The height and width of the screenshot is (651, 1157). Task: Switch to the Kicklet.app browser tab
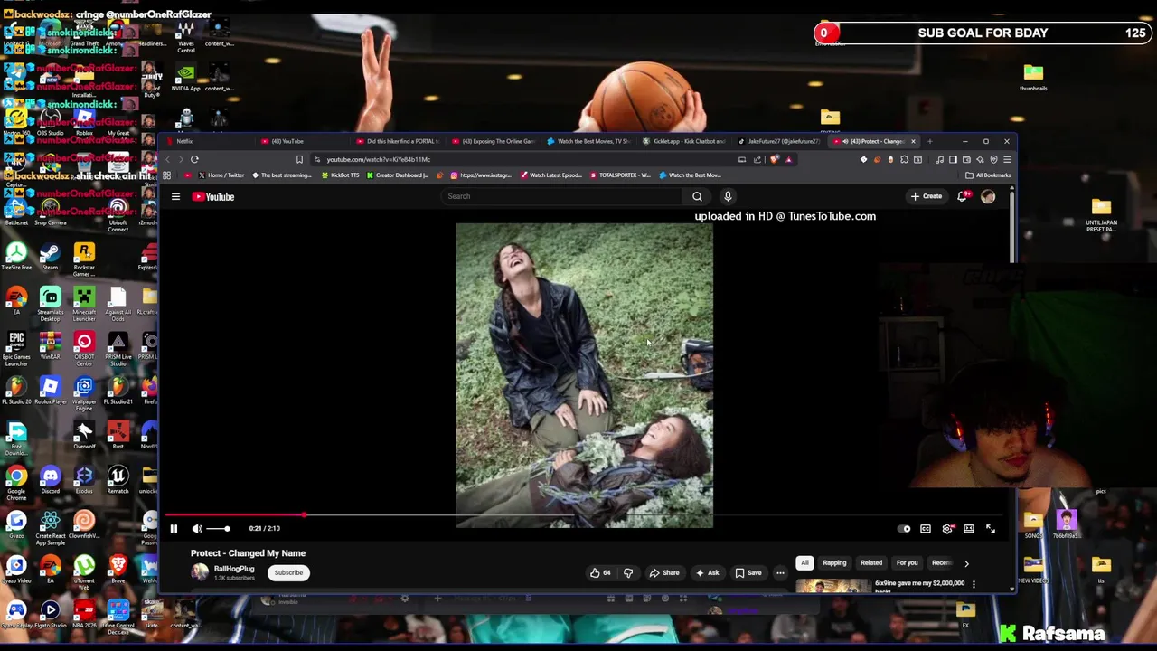(x=684, y=141)
